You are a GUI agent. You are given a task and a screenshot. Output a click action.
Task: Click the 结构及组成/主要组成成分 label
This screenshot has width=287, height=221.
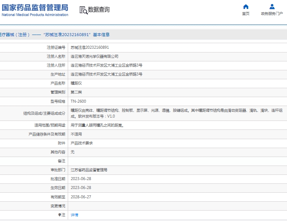pos(44,113)
